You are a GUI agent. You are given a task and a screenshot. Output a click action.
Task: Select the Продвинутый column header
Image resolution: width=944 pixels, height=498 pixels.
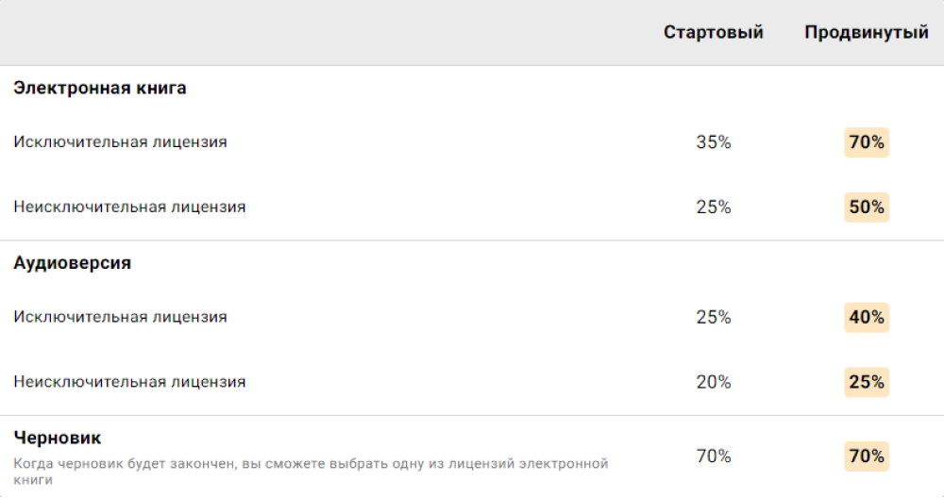[866, 32]
